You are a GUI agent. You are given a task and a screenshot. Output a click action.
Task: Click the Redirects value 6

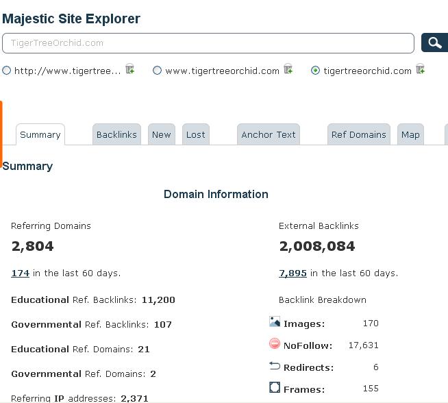[x=376, y=367]
